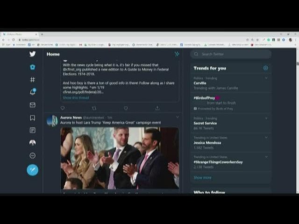
Task: Click 'Trending with: James Carville' text
Action: click(216, 88)
